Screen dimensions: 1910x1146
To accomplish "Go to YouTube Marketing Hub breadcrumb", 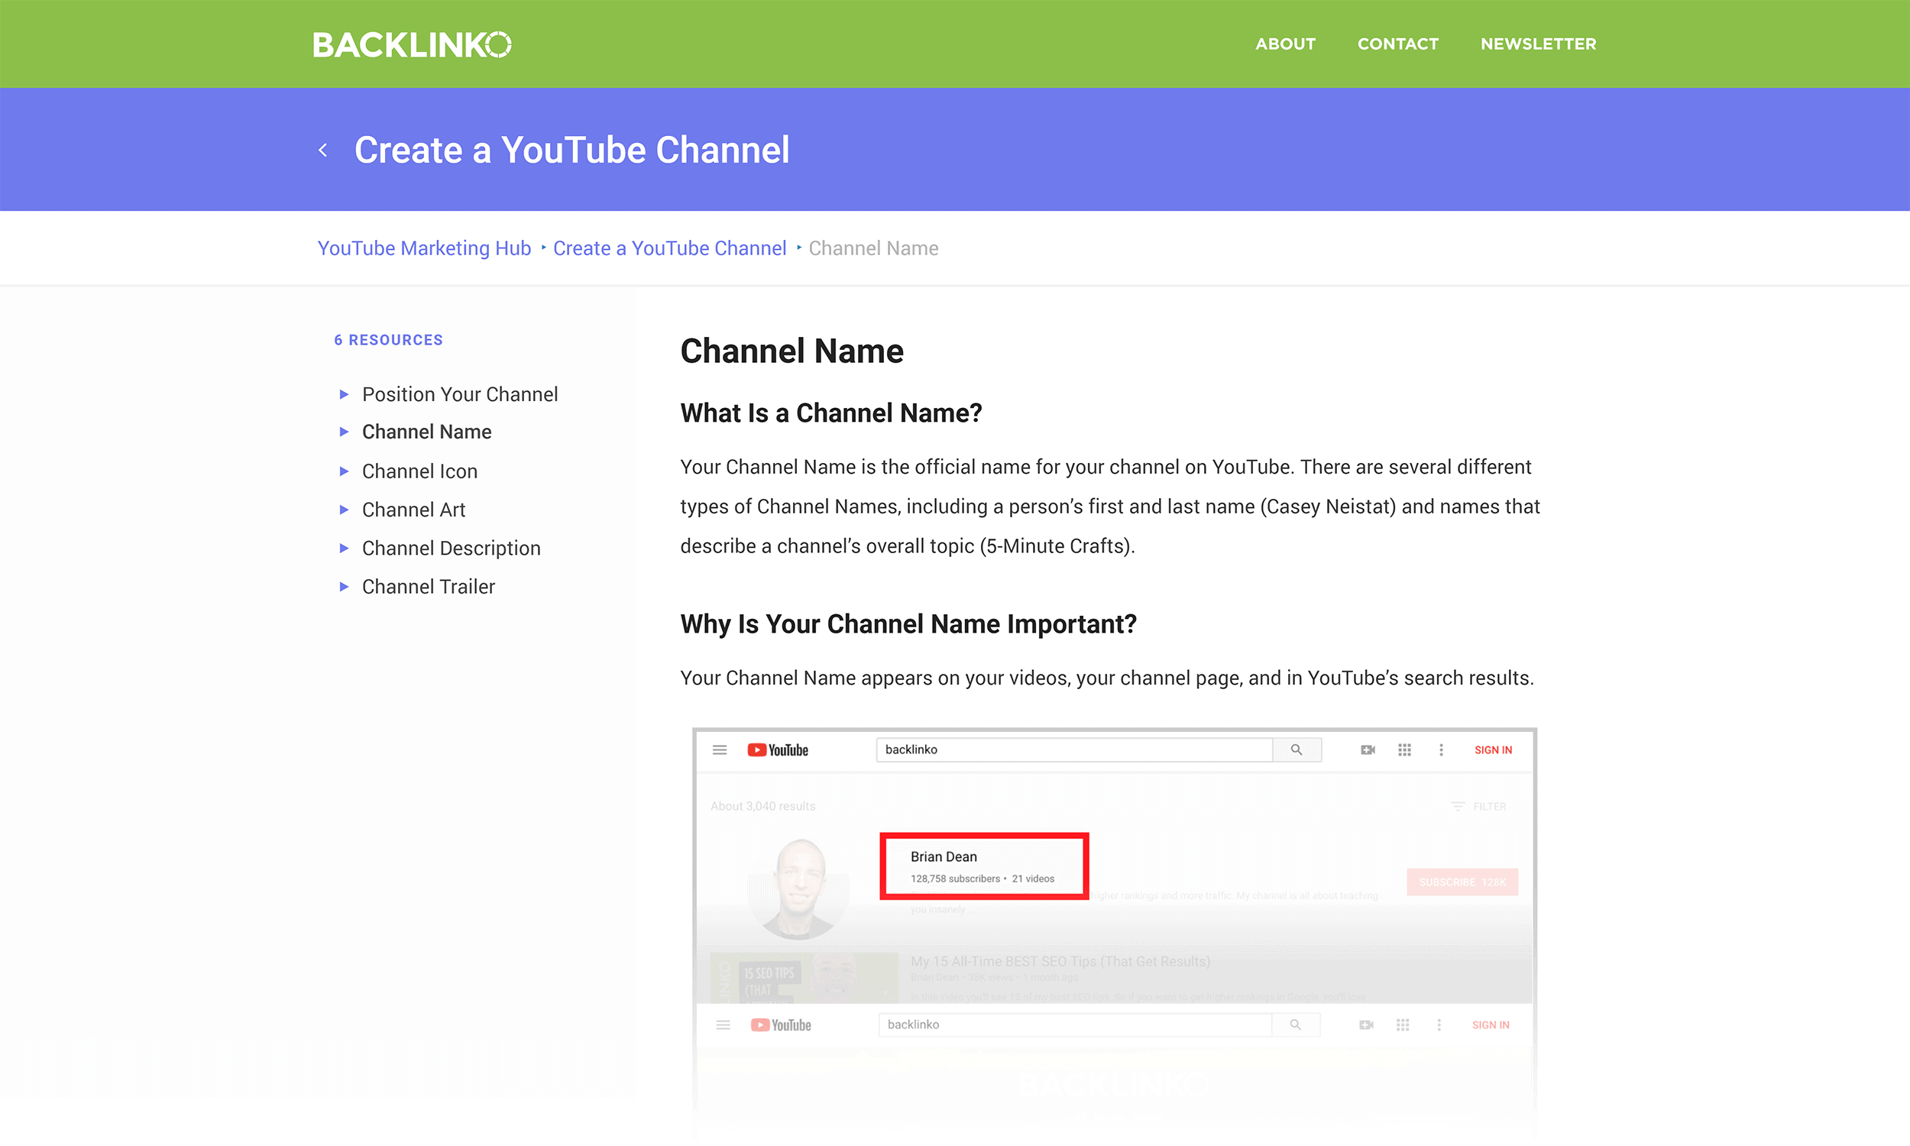I will click(x=424, y=248).
